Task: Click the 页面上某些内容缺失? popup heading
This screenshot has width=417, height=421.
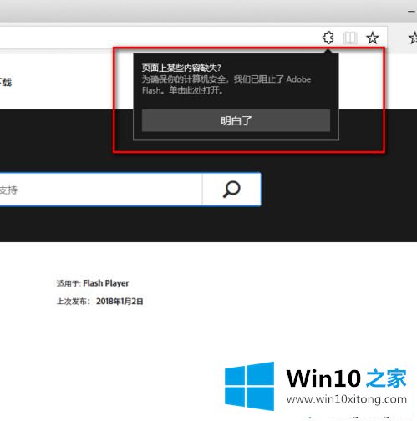Action: (181, 68)
